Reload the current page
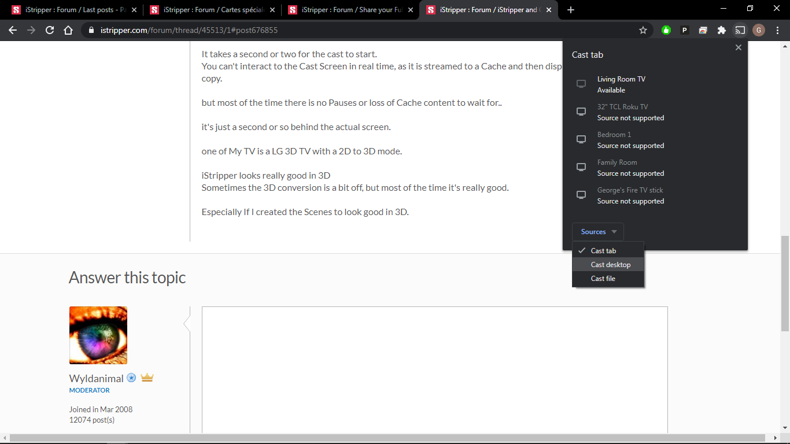Image resolution: width=790 pixels, height=444 pixels. pyautogui.click(x=50, y=30)
